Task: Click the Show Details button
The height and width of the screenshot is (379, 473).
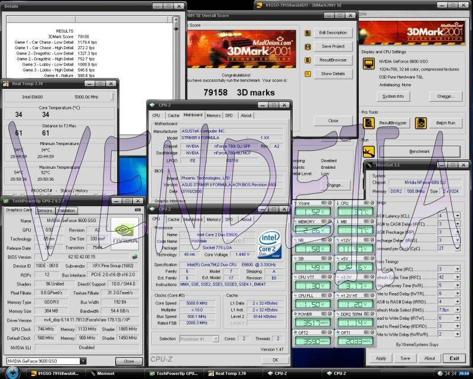Action: point(333,73)
